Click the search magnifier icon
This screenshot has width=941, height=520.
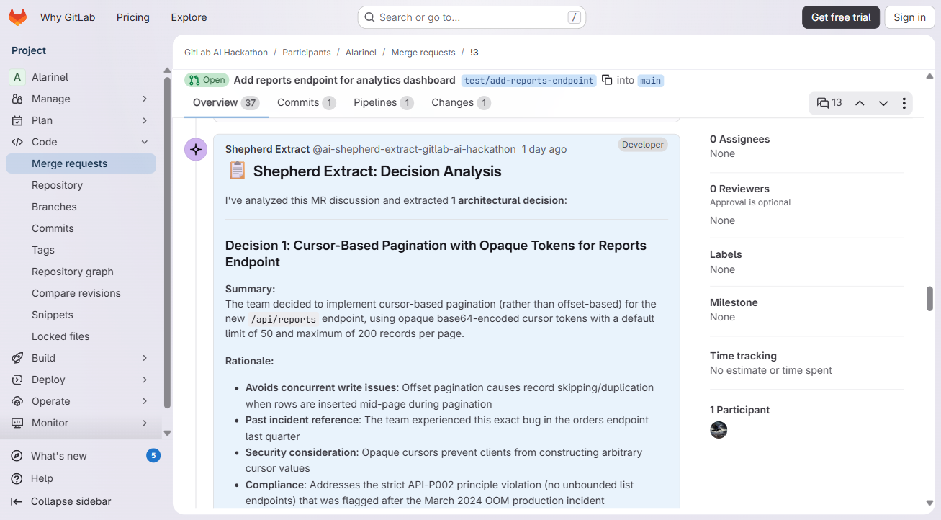pos(369,17)
